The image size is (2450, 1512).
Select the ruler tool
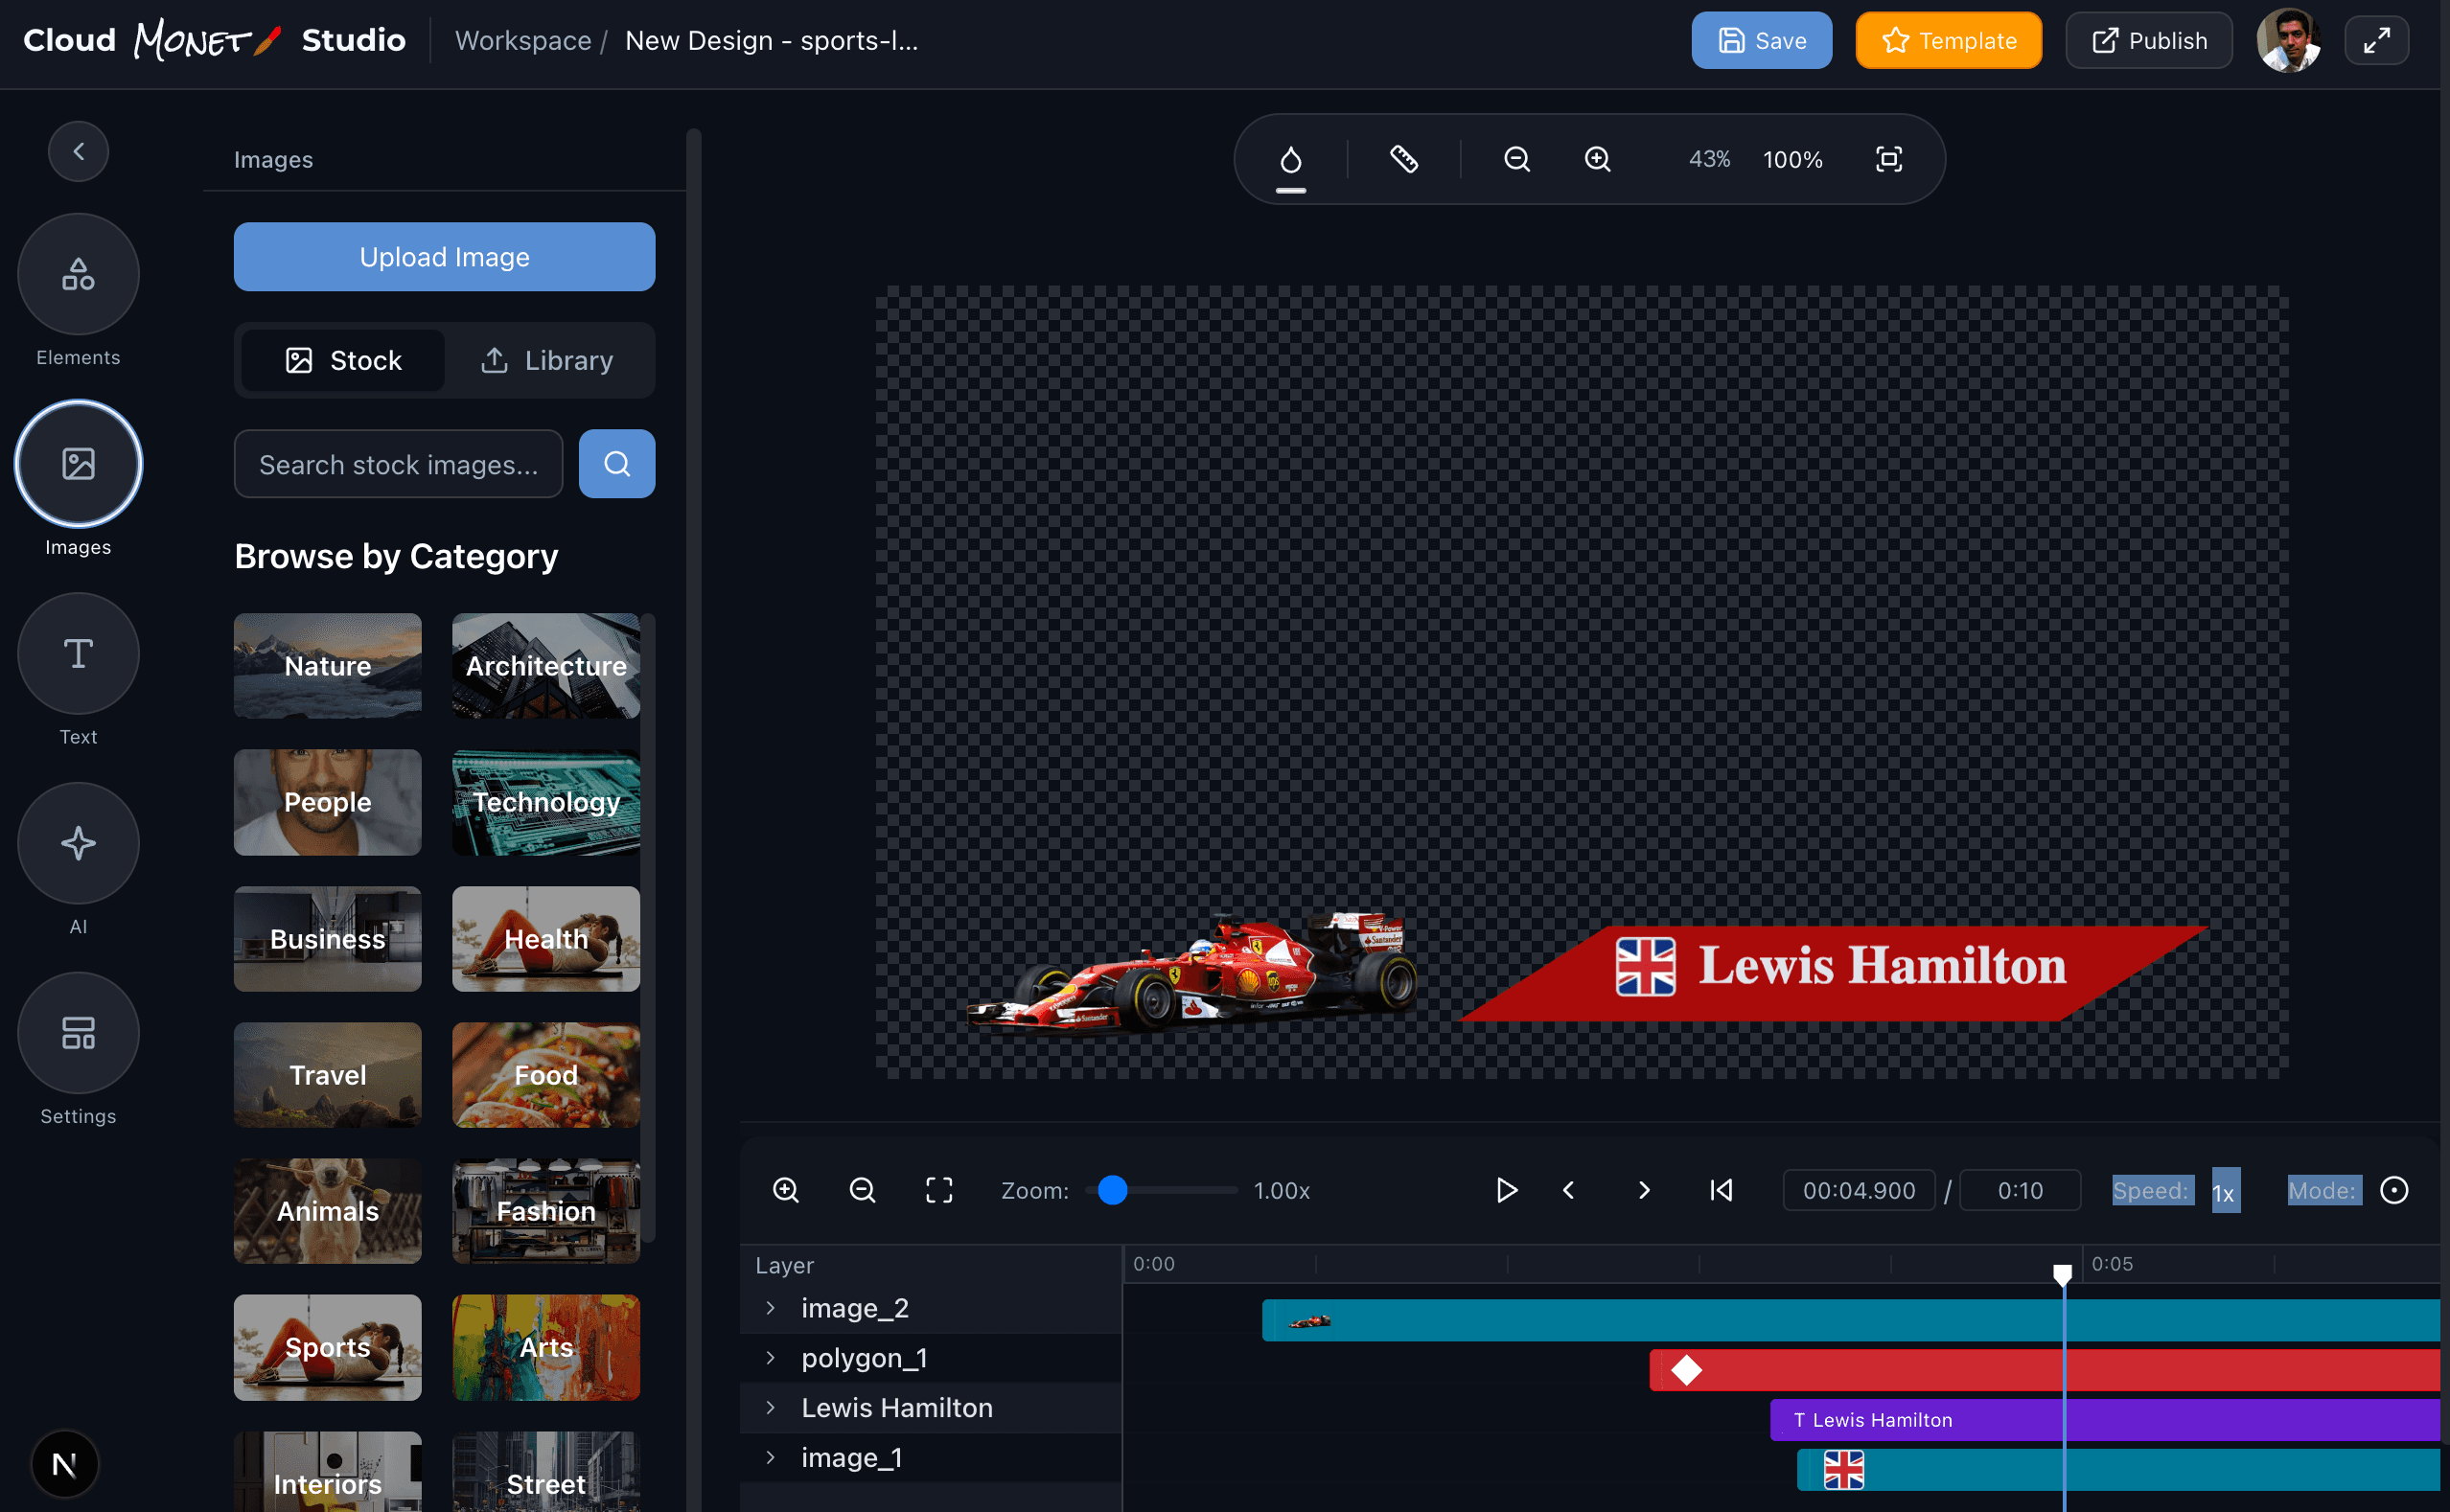(1403, 159)
